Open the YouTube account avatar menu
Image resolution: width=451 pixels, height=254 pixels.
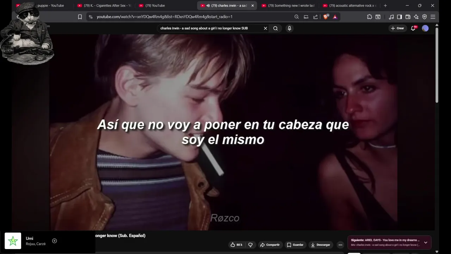click(425, 28)
